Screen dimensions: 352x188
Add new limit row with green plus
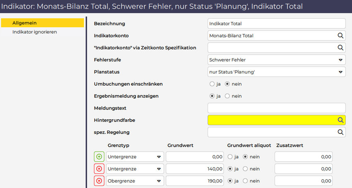coord(99,157)
